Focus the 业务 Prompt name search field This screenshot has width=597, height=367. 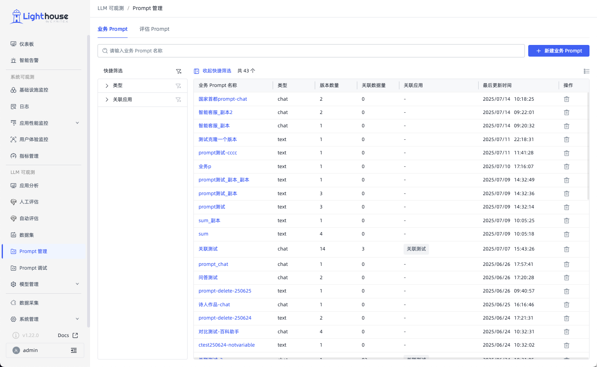[x=311, y=51]
